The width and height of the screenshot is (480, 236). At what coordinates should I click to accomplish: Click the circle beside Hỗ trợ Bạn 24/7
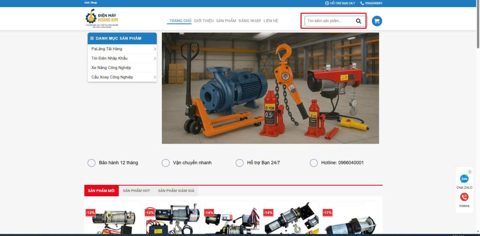240,163
